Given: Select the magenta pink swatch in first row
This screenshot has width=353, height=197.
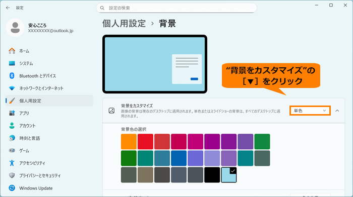Looking at the screenshot, I should [196, 142].
